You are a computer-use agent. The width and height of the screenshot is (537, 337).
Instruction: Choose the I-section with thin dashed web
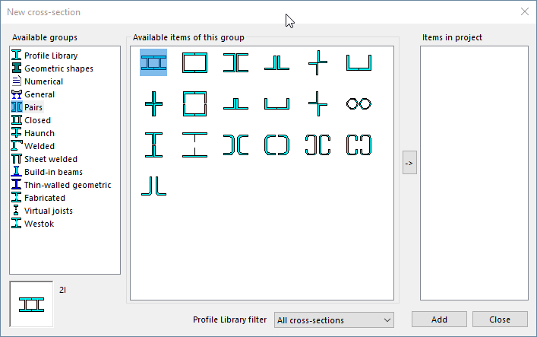[194, 145]
